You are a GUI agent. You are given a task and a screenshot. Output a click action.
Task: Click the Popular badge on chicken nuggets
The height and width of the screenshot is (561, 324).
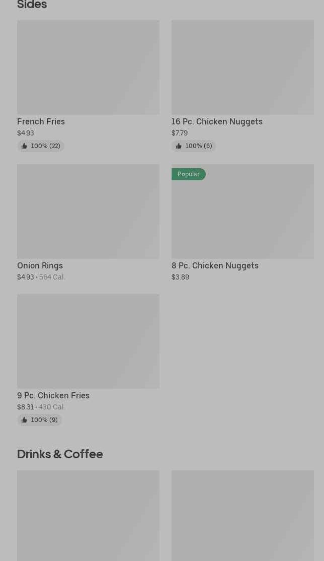coord(188,174)
